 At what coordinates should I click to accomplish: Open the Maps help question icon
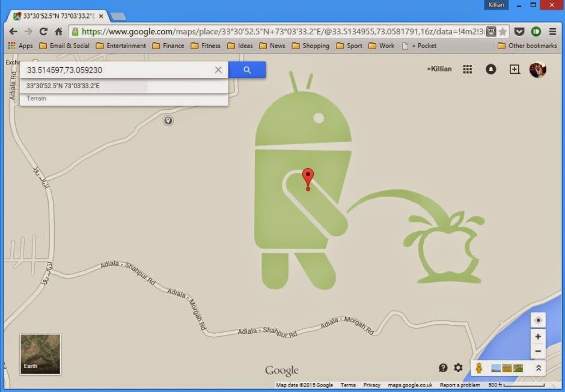coord(443,367)
